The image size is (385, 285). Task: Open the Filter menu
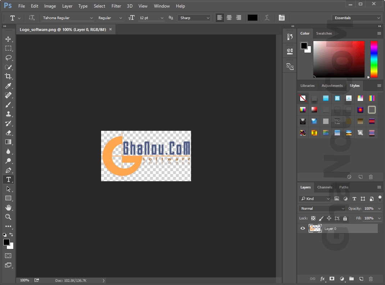(116, 6)
